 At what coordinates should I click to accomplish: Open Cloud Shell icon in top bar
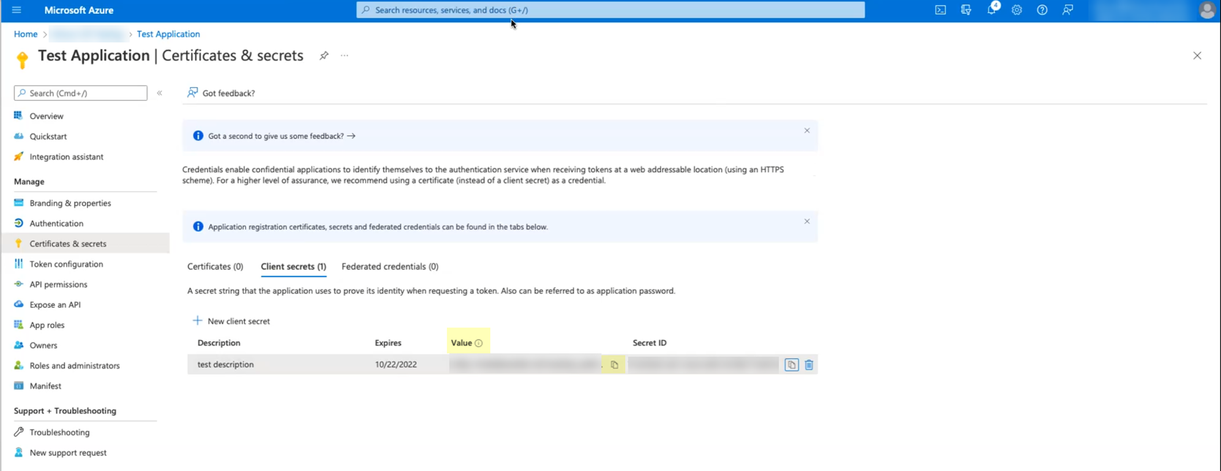[940, 10]
